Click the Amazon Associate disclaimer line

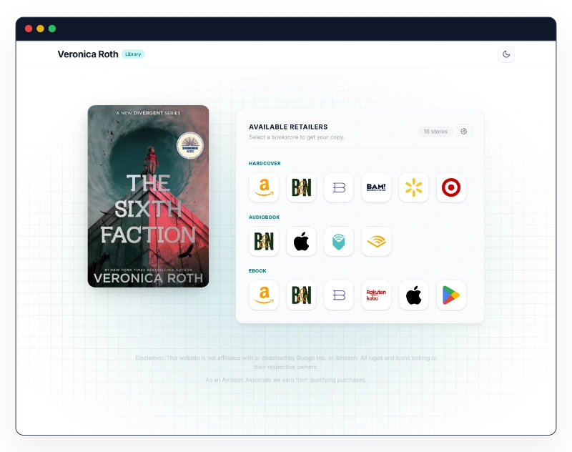tap(285, 380)
